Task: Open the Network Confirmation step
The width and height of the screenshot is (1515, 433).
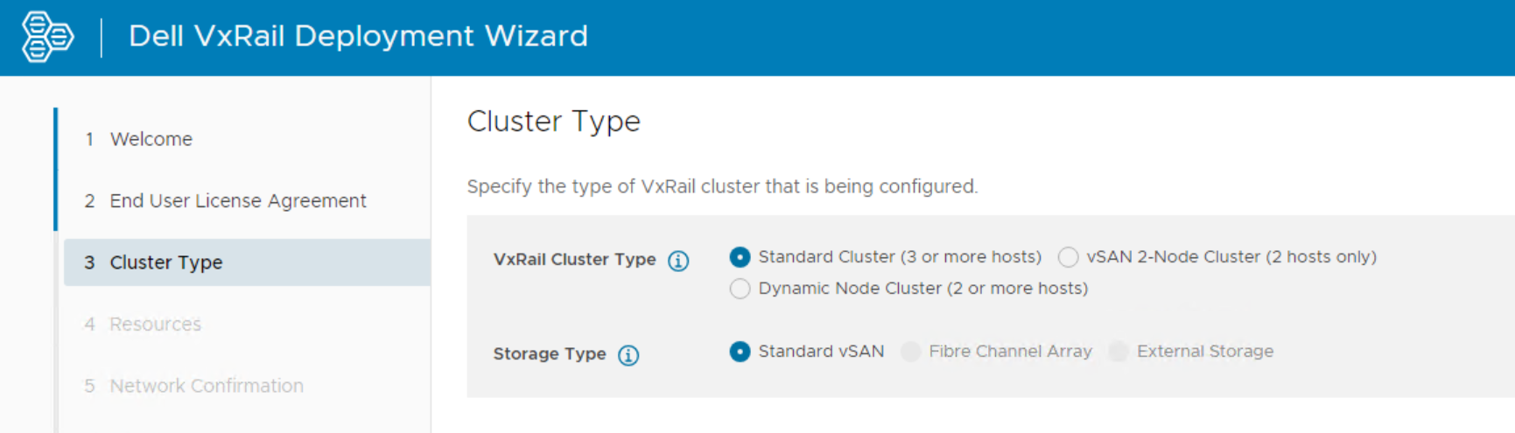Action: point(206,386)
